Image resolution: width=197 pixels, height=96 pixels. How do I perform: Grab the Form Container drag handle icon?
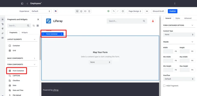[43, 34]
